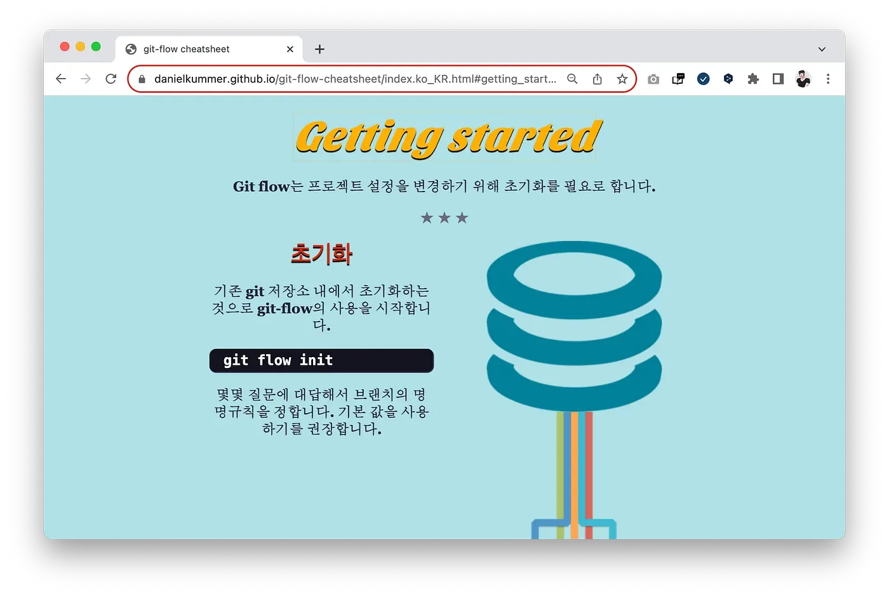Image resolution: width=889 pixels, height=597 pixels.
Task: Click paragraph starting with 몇몇 질문에
Action: [x=321, y=412]
